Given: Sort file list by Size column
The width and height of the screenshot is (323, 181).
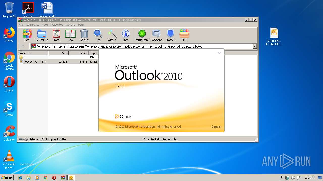Looking at the screenshot, I should pos(58,53).
